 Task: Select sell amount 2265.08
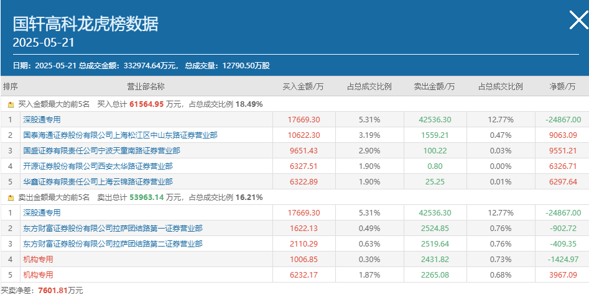(x=435, y=275)
